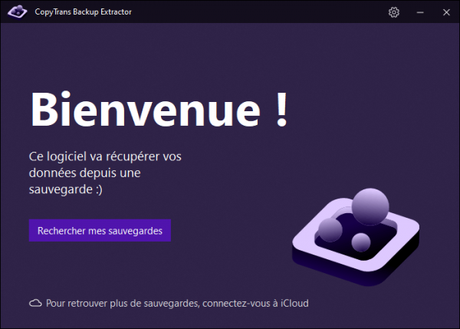Click the empty title bar area left of the gear
This screenshot has width=460, height=329.
(268, 12)
